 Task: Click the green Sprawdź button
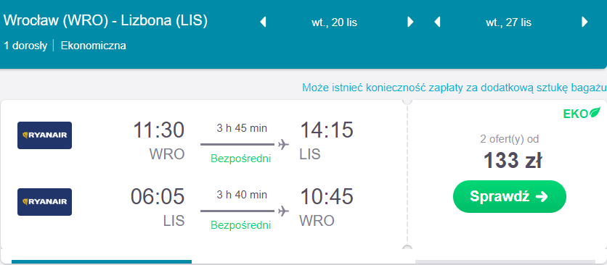pos(510,197)
